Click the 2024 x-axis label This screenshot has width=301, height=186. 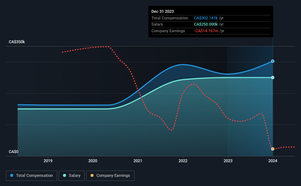[x=273, y=161]
